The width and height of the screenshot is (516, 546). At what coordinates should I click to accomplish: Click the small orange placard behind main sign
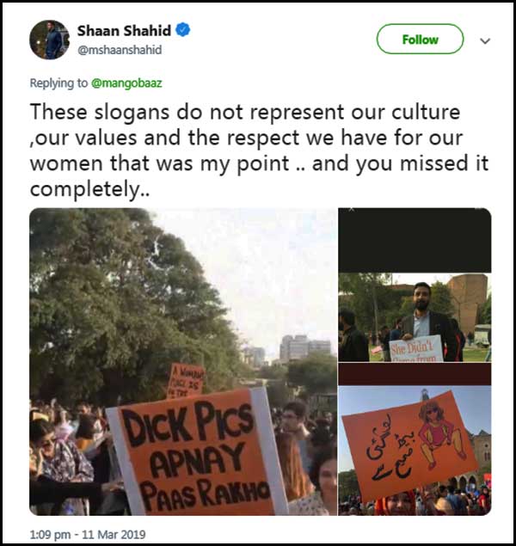coord(186,380)
